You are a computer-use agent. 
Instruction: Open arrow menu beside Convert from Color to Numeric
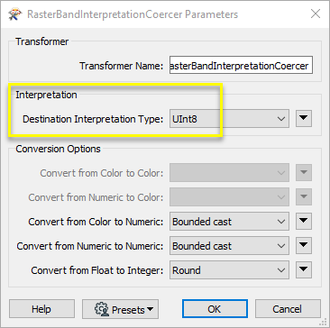point(304,222)
